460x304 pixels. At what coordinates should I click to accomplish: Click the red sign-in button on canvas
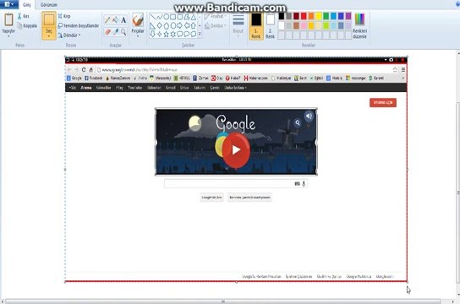pyautogui.click(x=383, y=102)
